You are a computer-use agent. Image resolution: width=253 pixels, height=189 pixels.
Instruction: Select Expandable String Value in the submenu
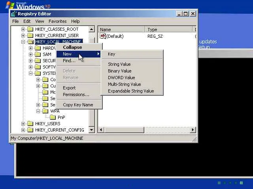tap(132, 91)
